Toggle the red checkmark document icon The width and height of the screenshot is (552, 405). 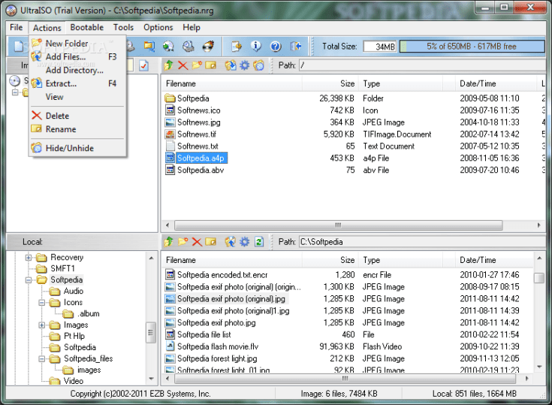pyautogui.click(x=143, y=65)
